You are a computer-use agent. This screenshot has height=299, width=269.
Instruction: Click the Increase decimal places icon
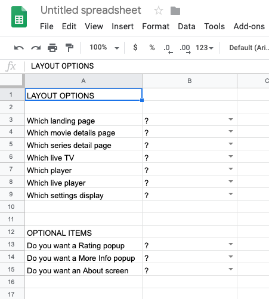tap(185, 49)
